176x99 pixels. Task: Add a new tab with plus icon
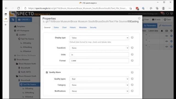click(5, 25)
